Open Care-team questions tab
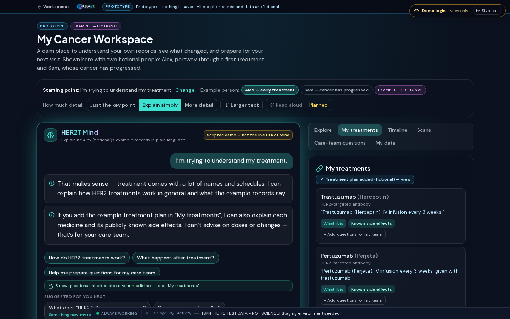The width and height of the screenshot is (510, 319). (x=340, y=143)
